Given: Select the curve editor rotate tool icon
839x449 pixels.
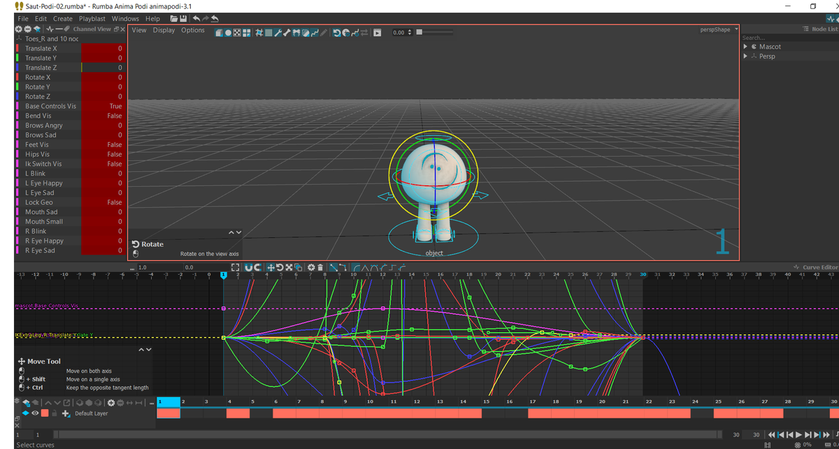Looking at the screenshot, I should (x=280, y=267).
